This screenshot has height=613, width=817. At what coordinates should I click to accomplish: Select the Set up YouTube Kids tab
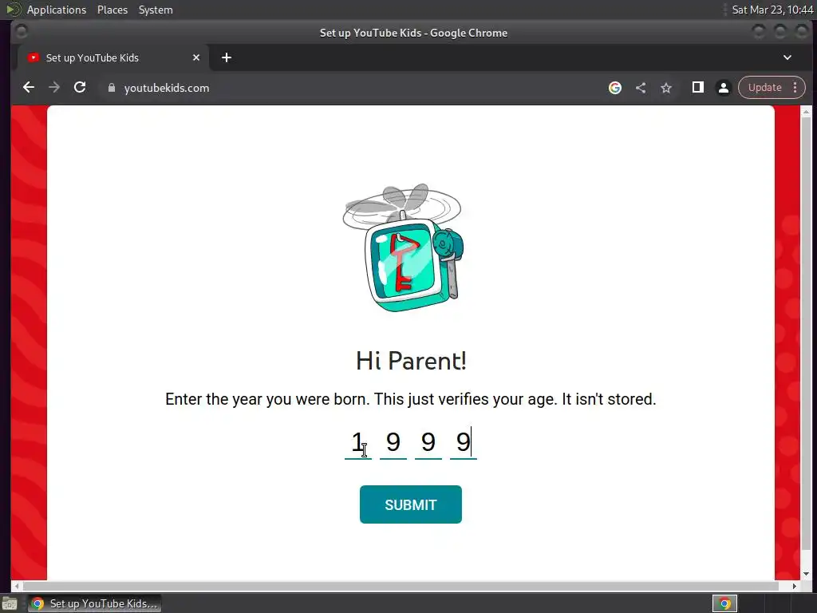point(113,57)
